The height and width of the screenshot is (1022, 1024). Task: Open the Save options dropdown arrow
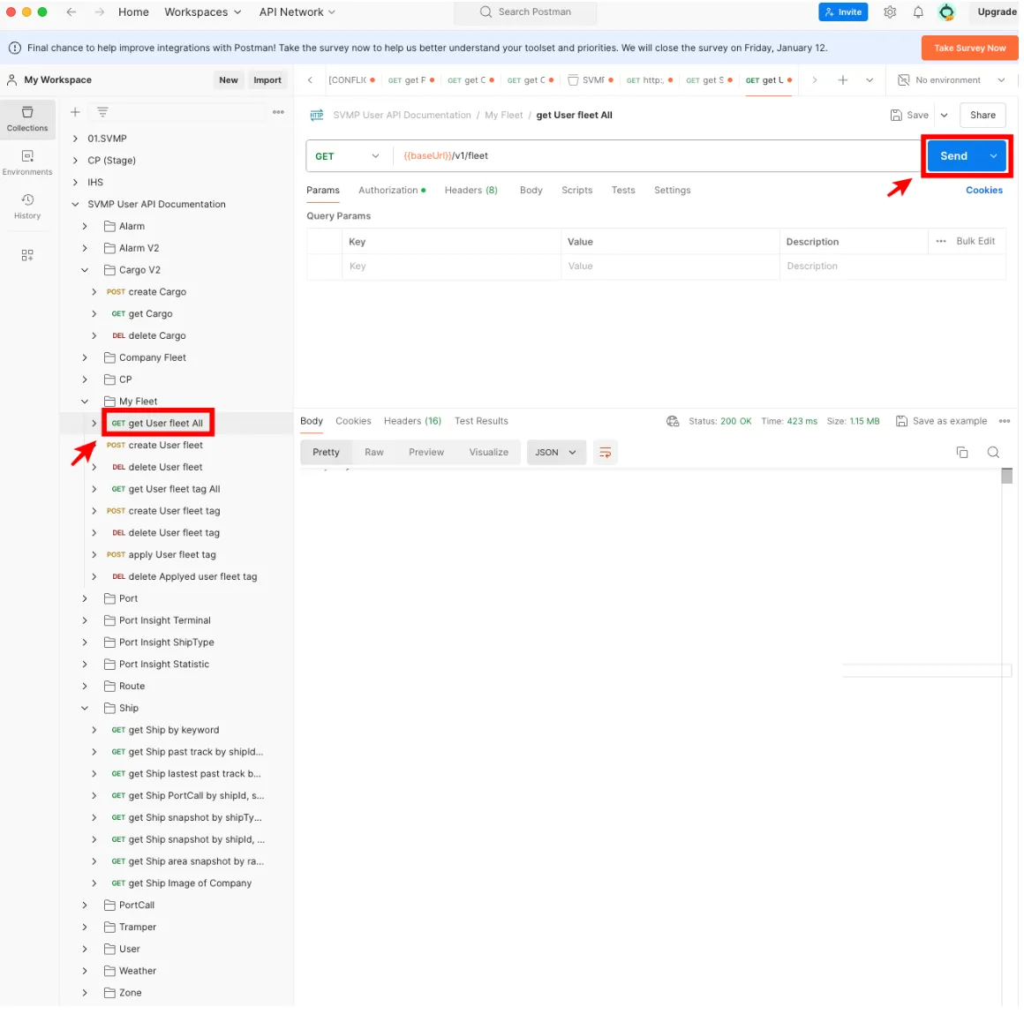945,116
